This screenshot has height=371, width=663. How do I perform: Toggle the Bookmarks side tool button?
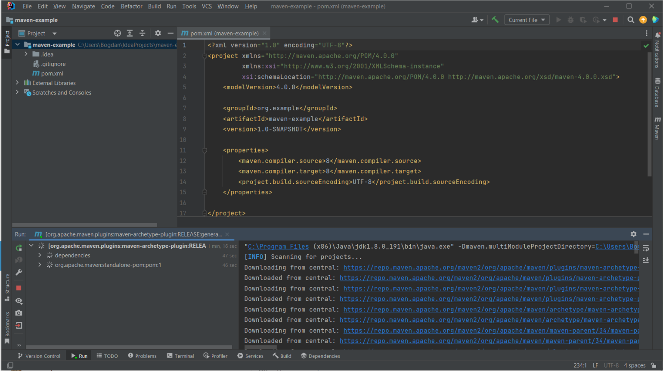[7, 327]
